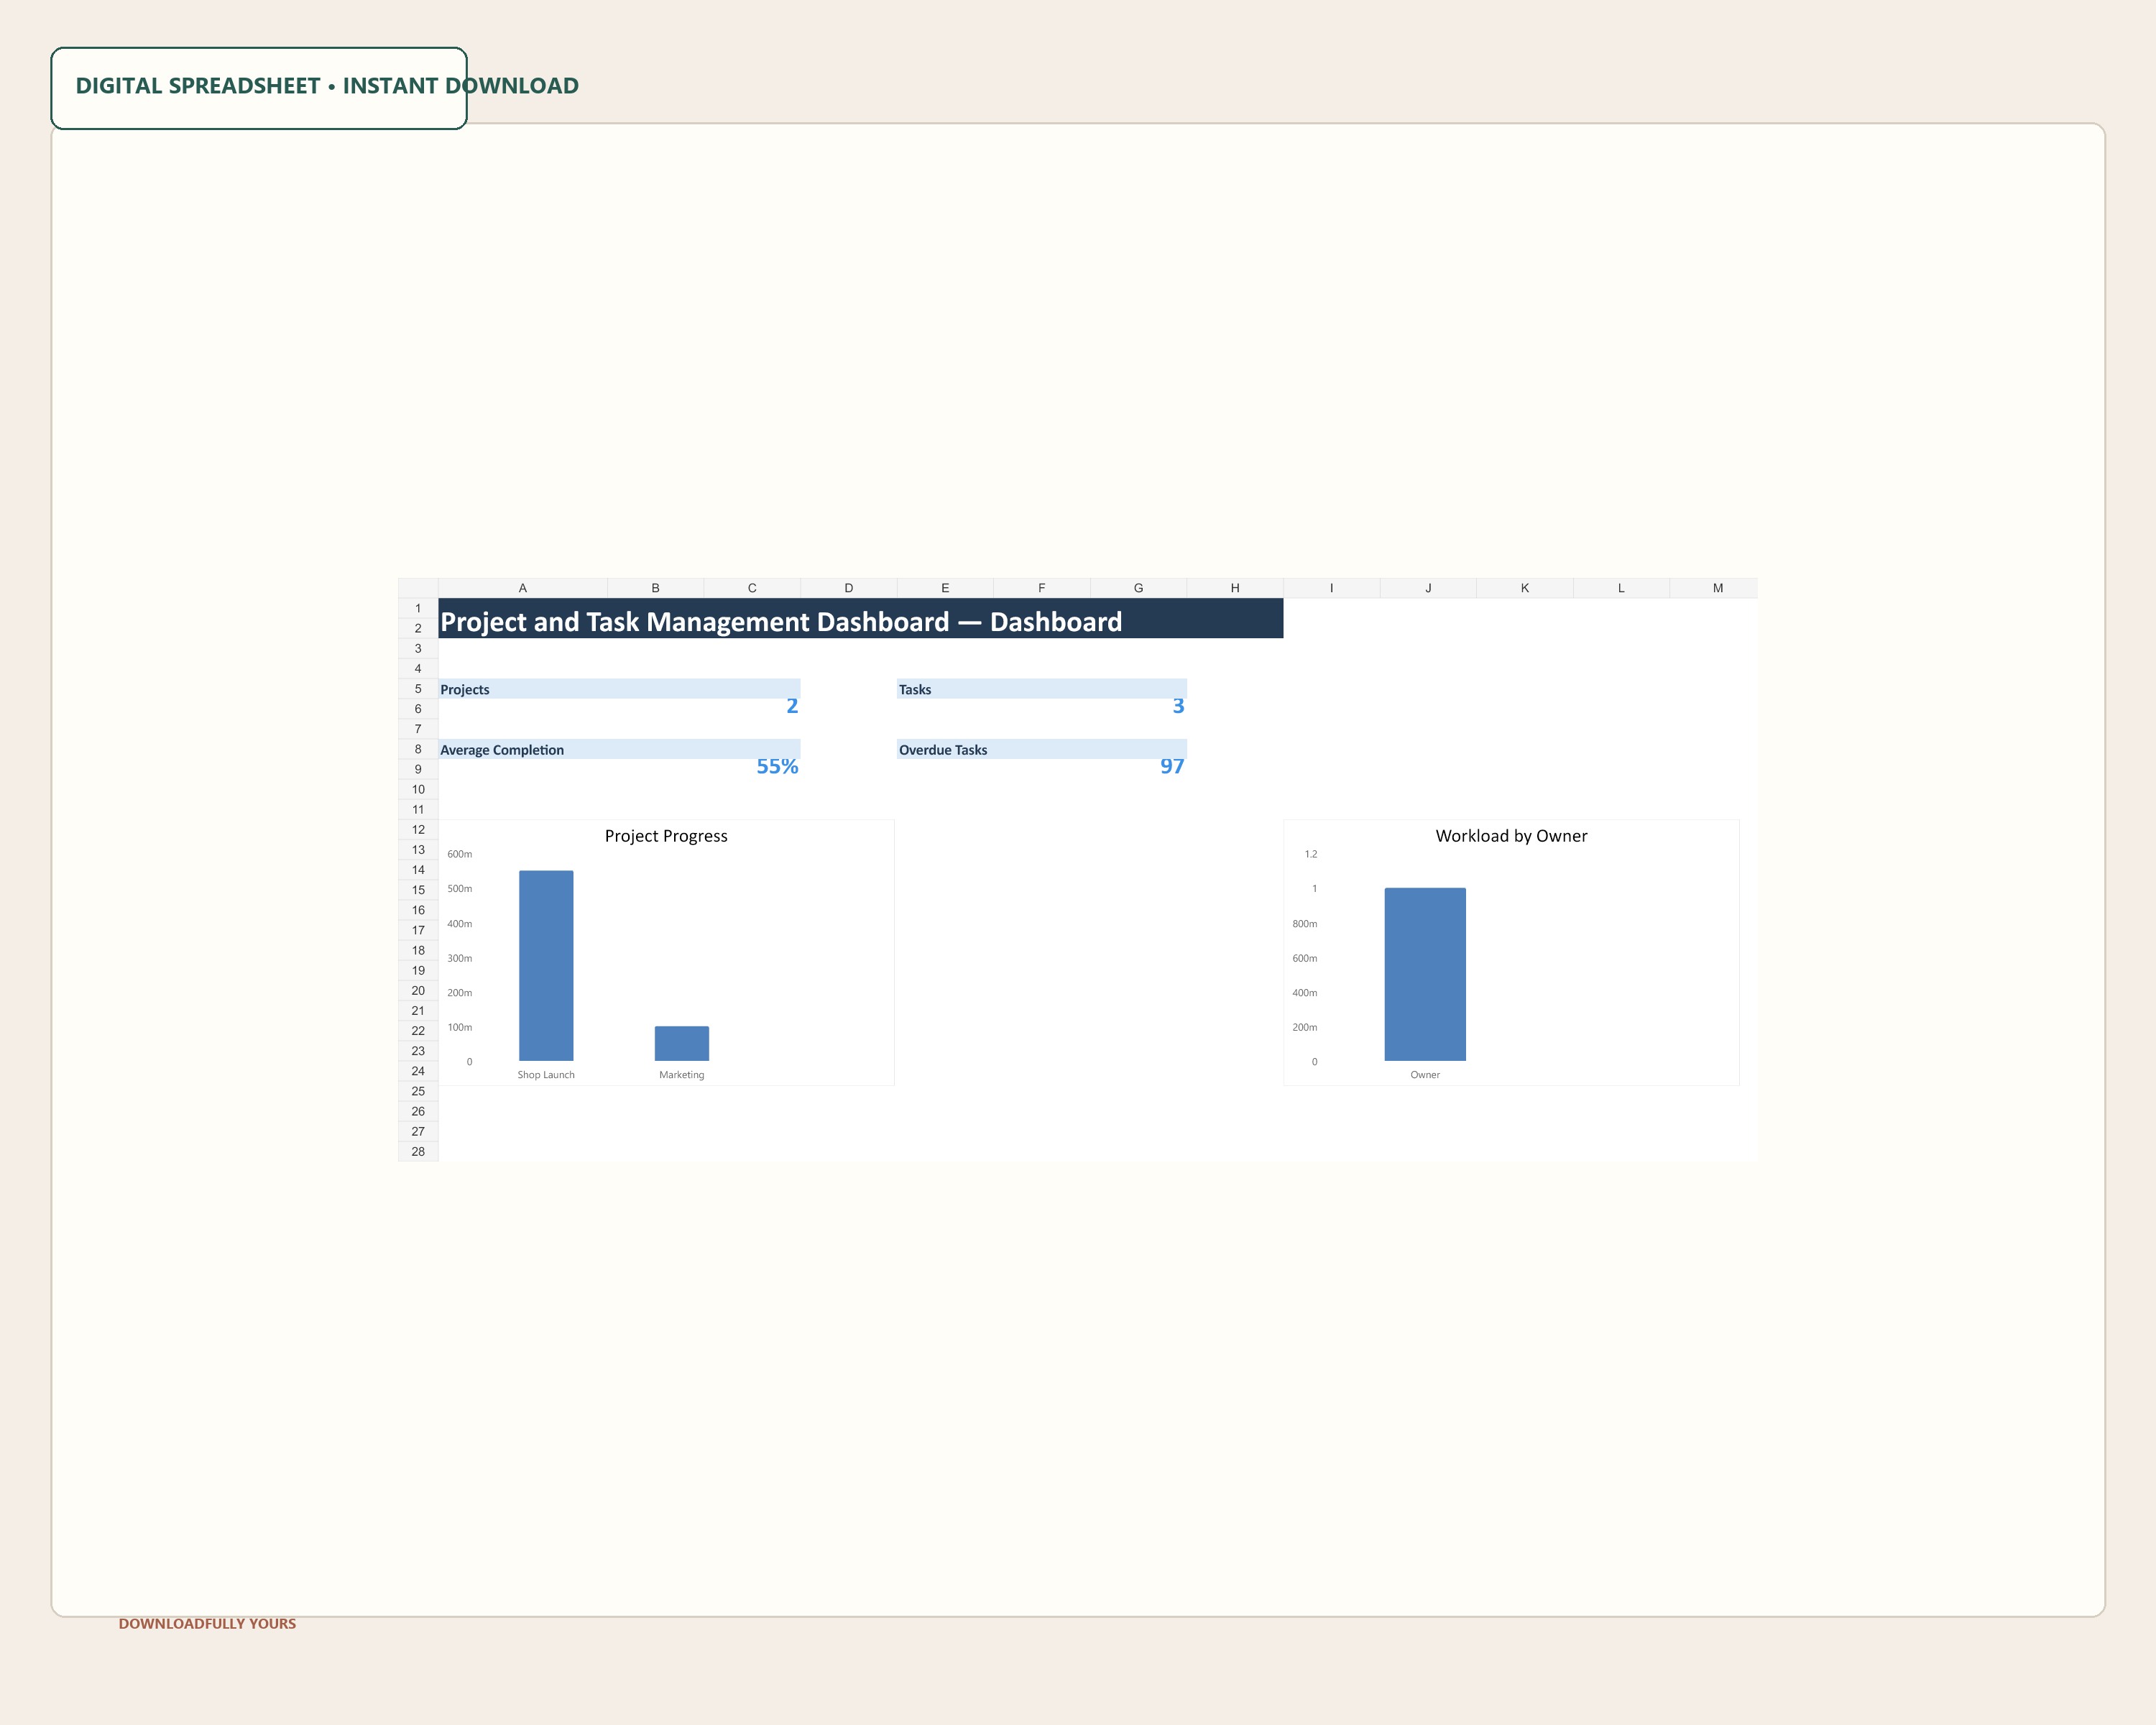Select column I header
This screenshot has width=2156, height=1725.
[1331, 588]
